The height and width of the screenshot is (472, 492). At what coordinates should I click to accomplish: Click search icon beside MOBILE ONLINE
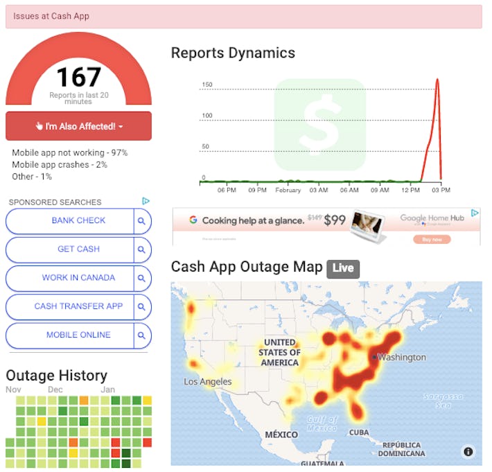click(141, 335)
